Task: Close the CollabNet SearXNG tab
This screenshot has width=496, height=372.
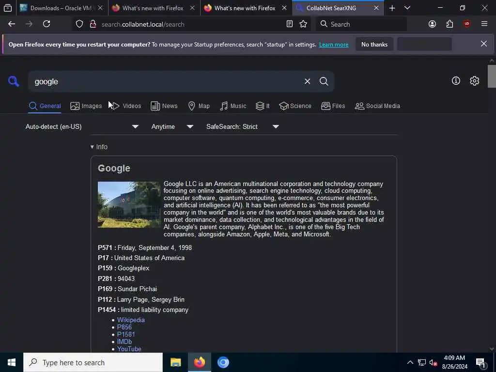Action: pos(376,8)
